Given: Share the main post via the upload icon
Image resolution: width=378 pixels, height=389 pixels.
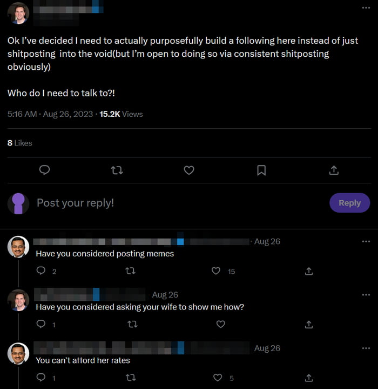Looking at the screenshot, I should pyautogui.click(x=334, y=170).
